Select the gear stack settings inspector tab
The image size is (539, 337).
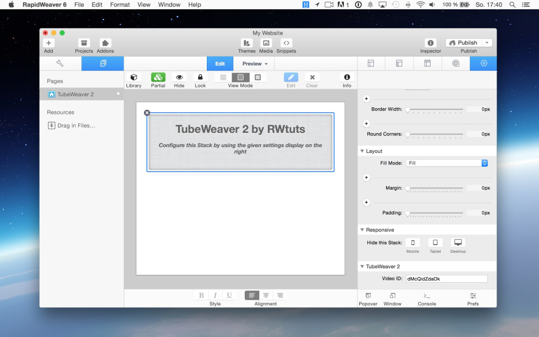tap(483, 63)
